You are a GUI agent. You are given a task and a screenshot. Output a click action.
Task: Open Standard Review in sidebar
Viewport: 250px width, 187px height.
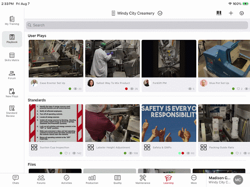tap(12, 111)
